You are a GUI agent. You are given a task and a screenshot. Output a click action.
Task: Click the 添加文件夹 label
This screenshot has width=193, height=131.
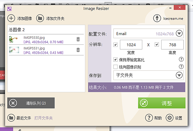55,19
